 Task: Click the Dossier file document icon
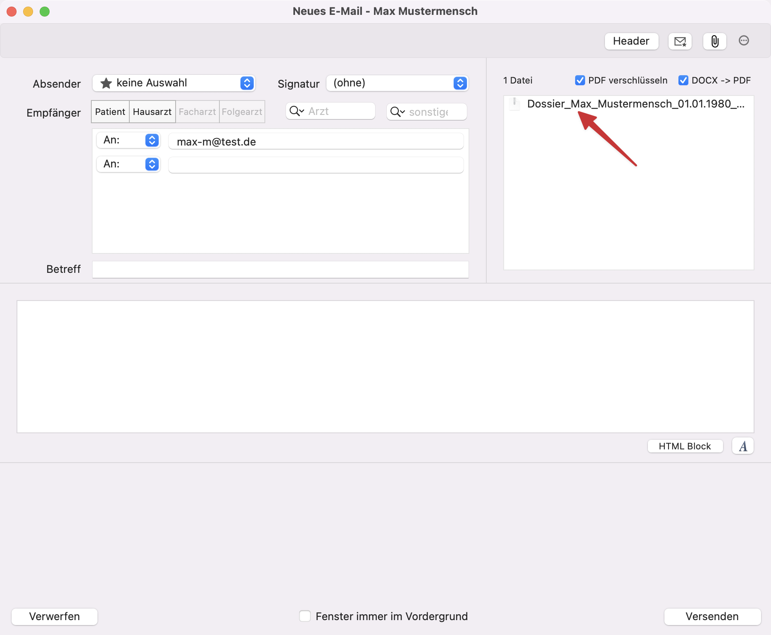tap(514, 104)
